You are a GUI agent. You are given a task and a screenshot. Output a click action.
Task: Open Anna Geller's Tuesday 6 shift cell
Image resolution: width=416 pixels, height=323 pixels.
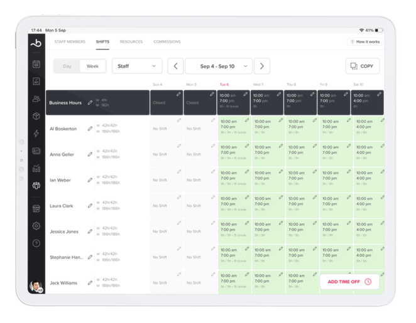point(234,154)
